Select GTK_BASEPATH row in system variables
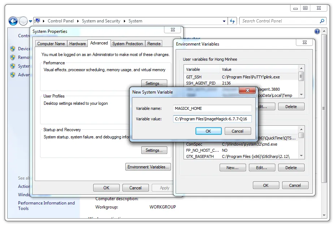The image size is (336, 228). [241, 156]
